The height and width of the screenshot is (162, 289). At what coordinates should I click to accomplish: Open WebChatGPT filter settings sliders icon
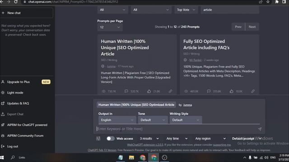(98, 139)
